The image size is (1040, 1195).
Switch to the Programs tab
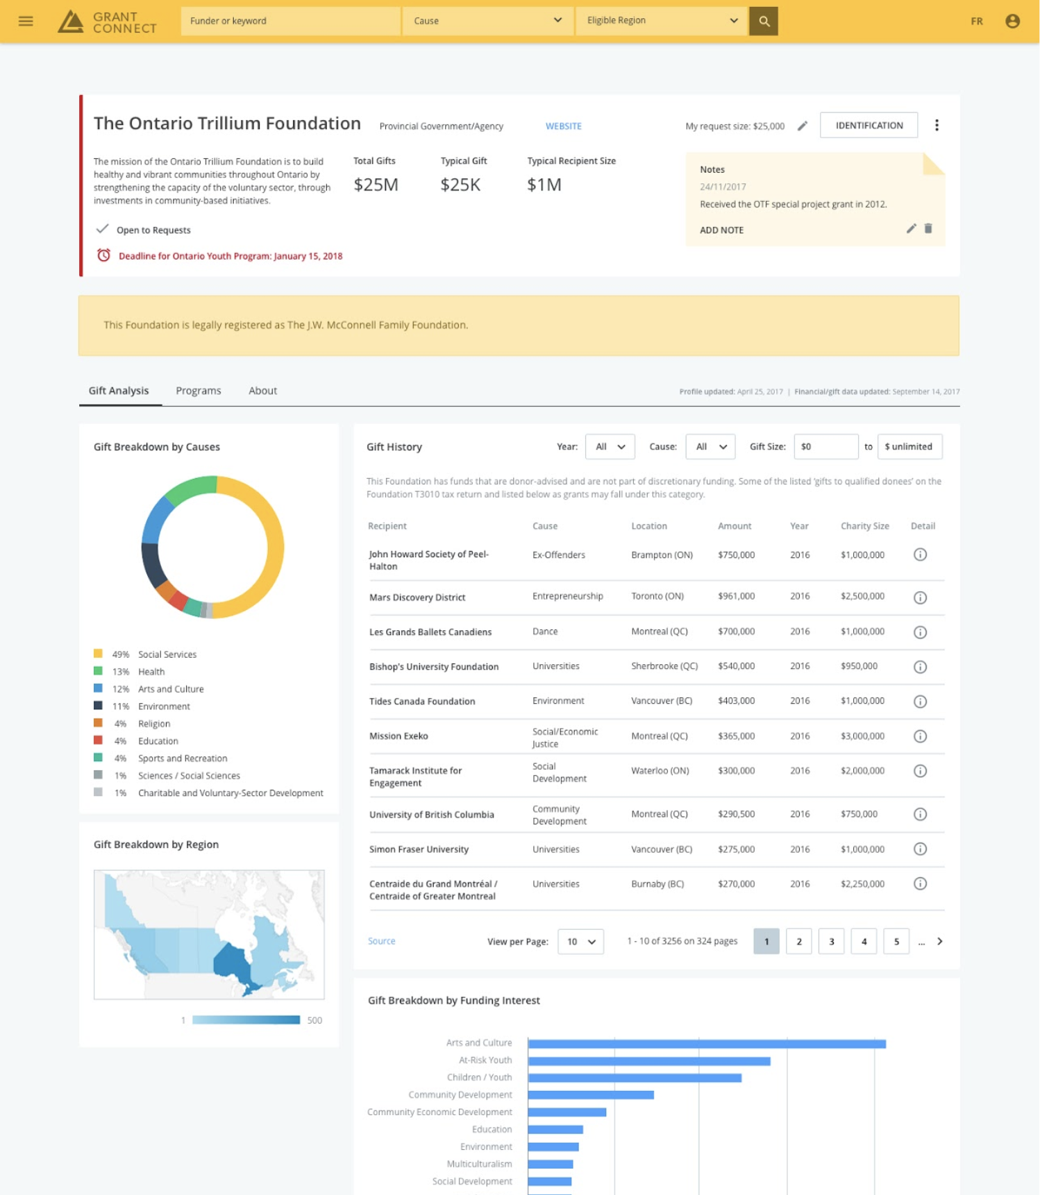pyautogui.click(x=199, y=391)
